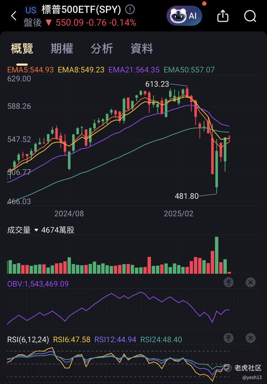
Task: Tap the RSI(6,12,24) settings label
Action: point(28,339)
